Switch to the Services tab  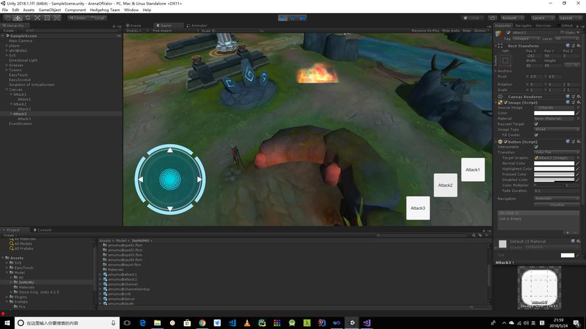tap(543, 26)
